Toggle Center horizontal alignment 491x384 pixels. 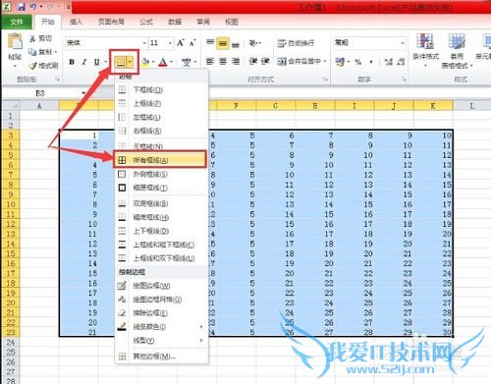pos(223,61)
